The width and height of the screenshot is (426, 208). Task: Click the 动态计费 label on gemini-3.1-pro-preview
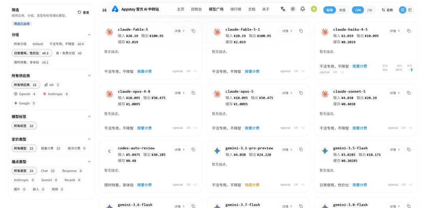click(x=252, y=185)
